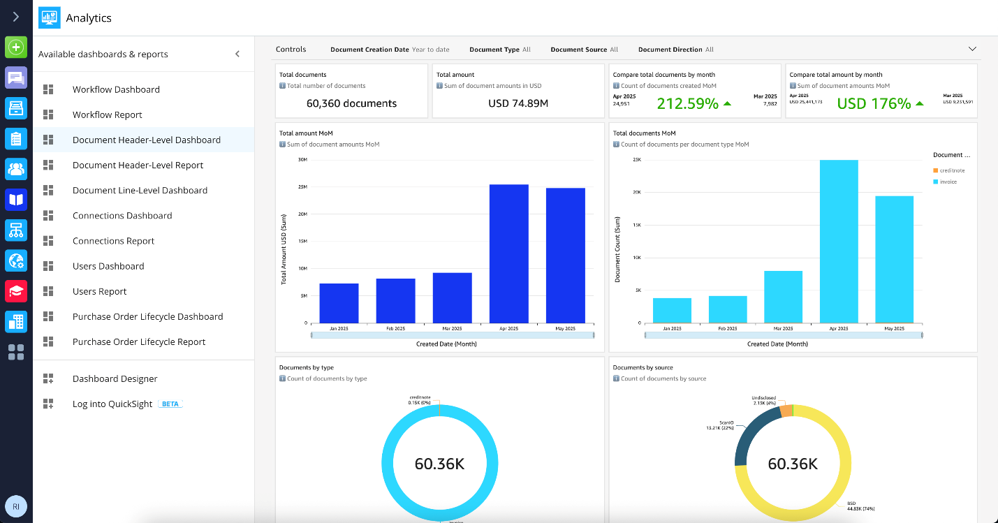Select the graduation cap training icon
Image resolution: width=998 pixels, height=523 pixels.
16,292
